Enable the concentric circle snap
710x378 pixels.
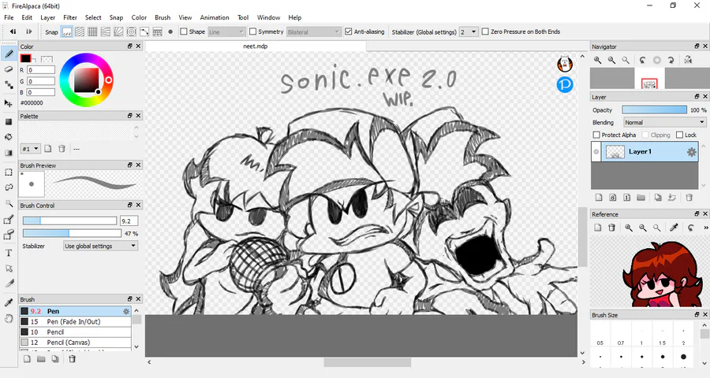tap(131, 31)
